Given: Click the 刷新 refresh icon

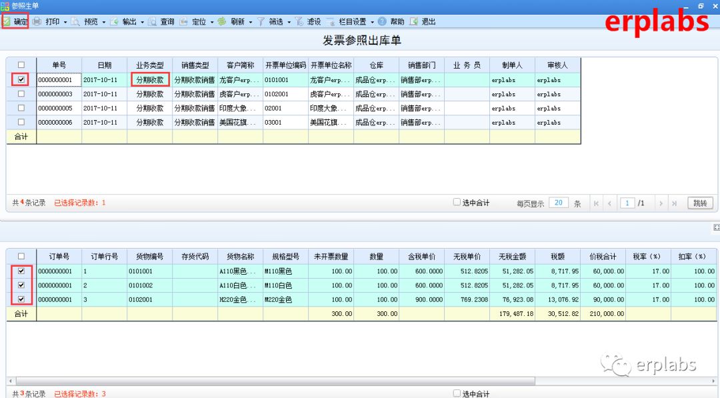Looking at the screenshot, I should 222,21.
